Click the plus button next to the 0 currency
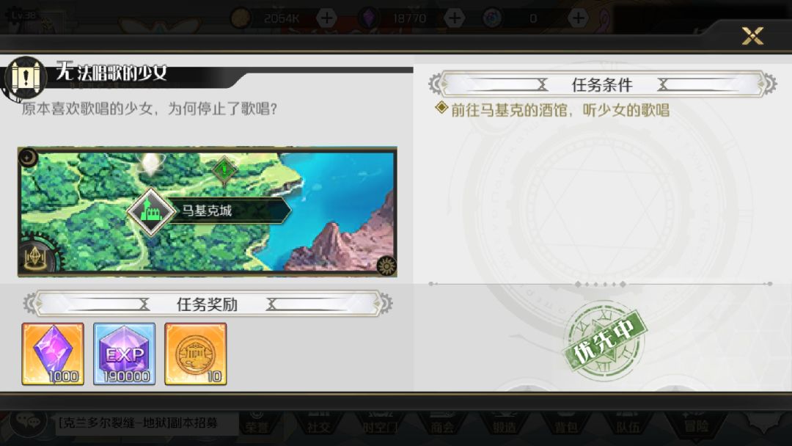Image resolution: width=792 pixels, height=446 pixels. pos(578,18)
